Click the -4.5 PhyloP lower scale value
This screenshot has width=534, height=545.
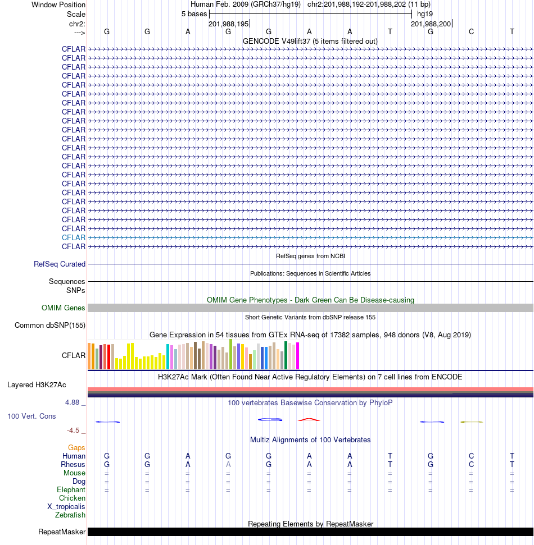tap(73, 430)
